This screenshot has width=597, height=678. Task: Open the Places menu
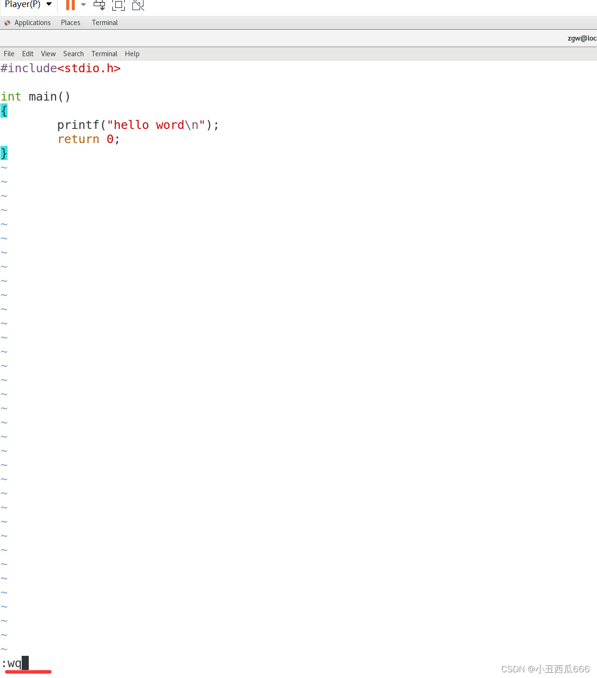(70, 22)
